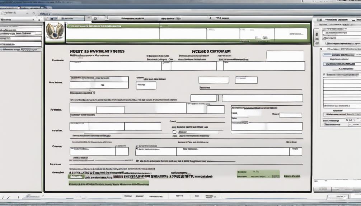
Task: Click the green highlighted link at form bottom
Action: coord(108,183)
